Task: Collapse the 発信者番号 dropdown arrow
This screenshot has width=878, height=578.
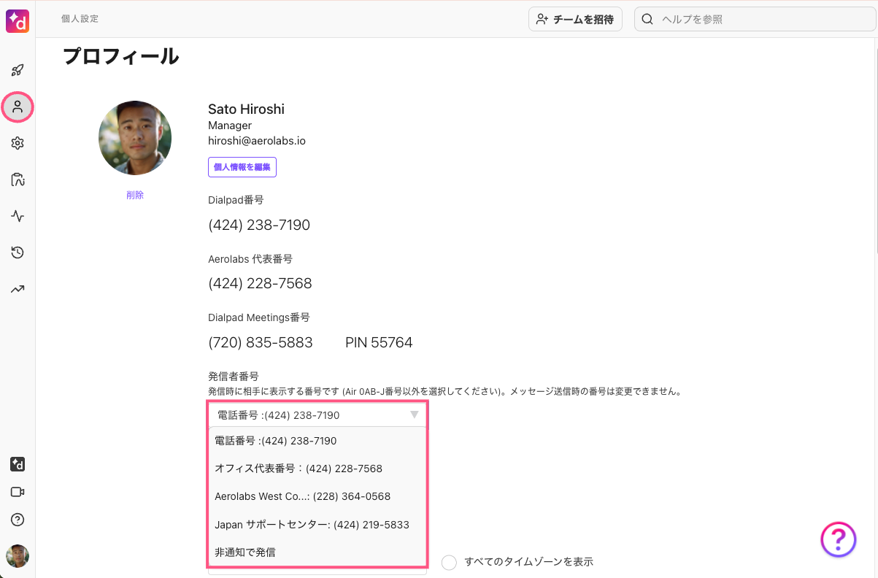Action: click(415, 415)
